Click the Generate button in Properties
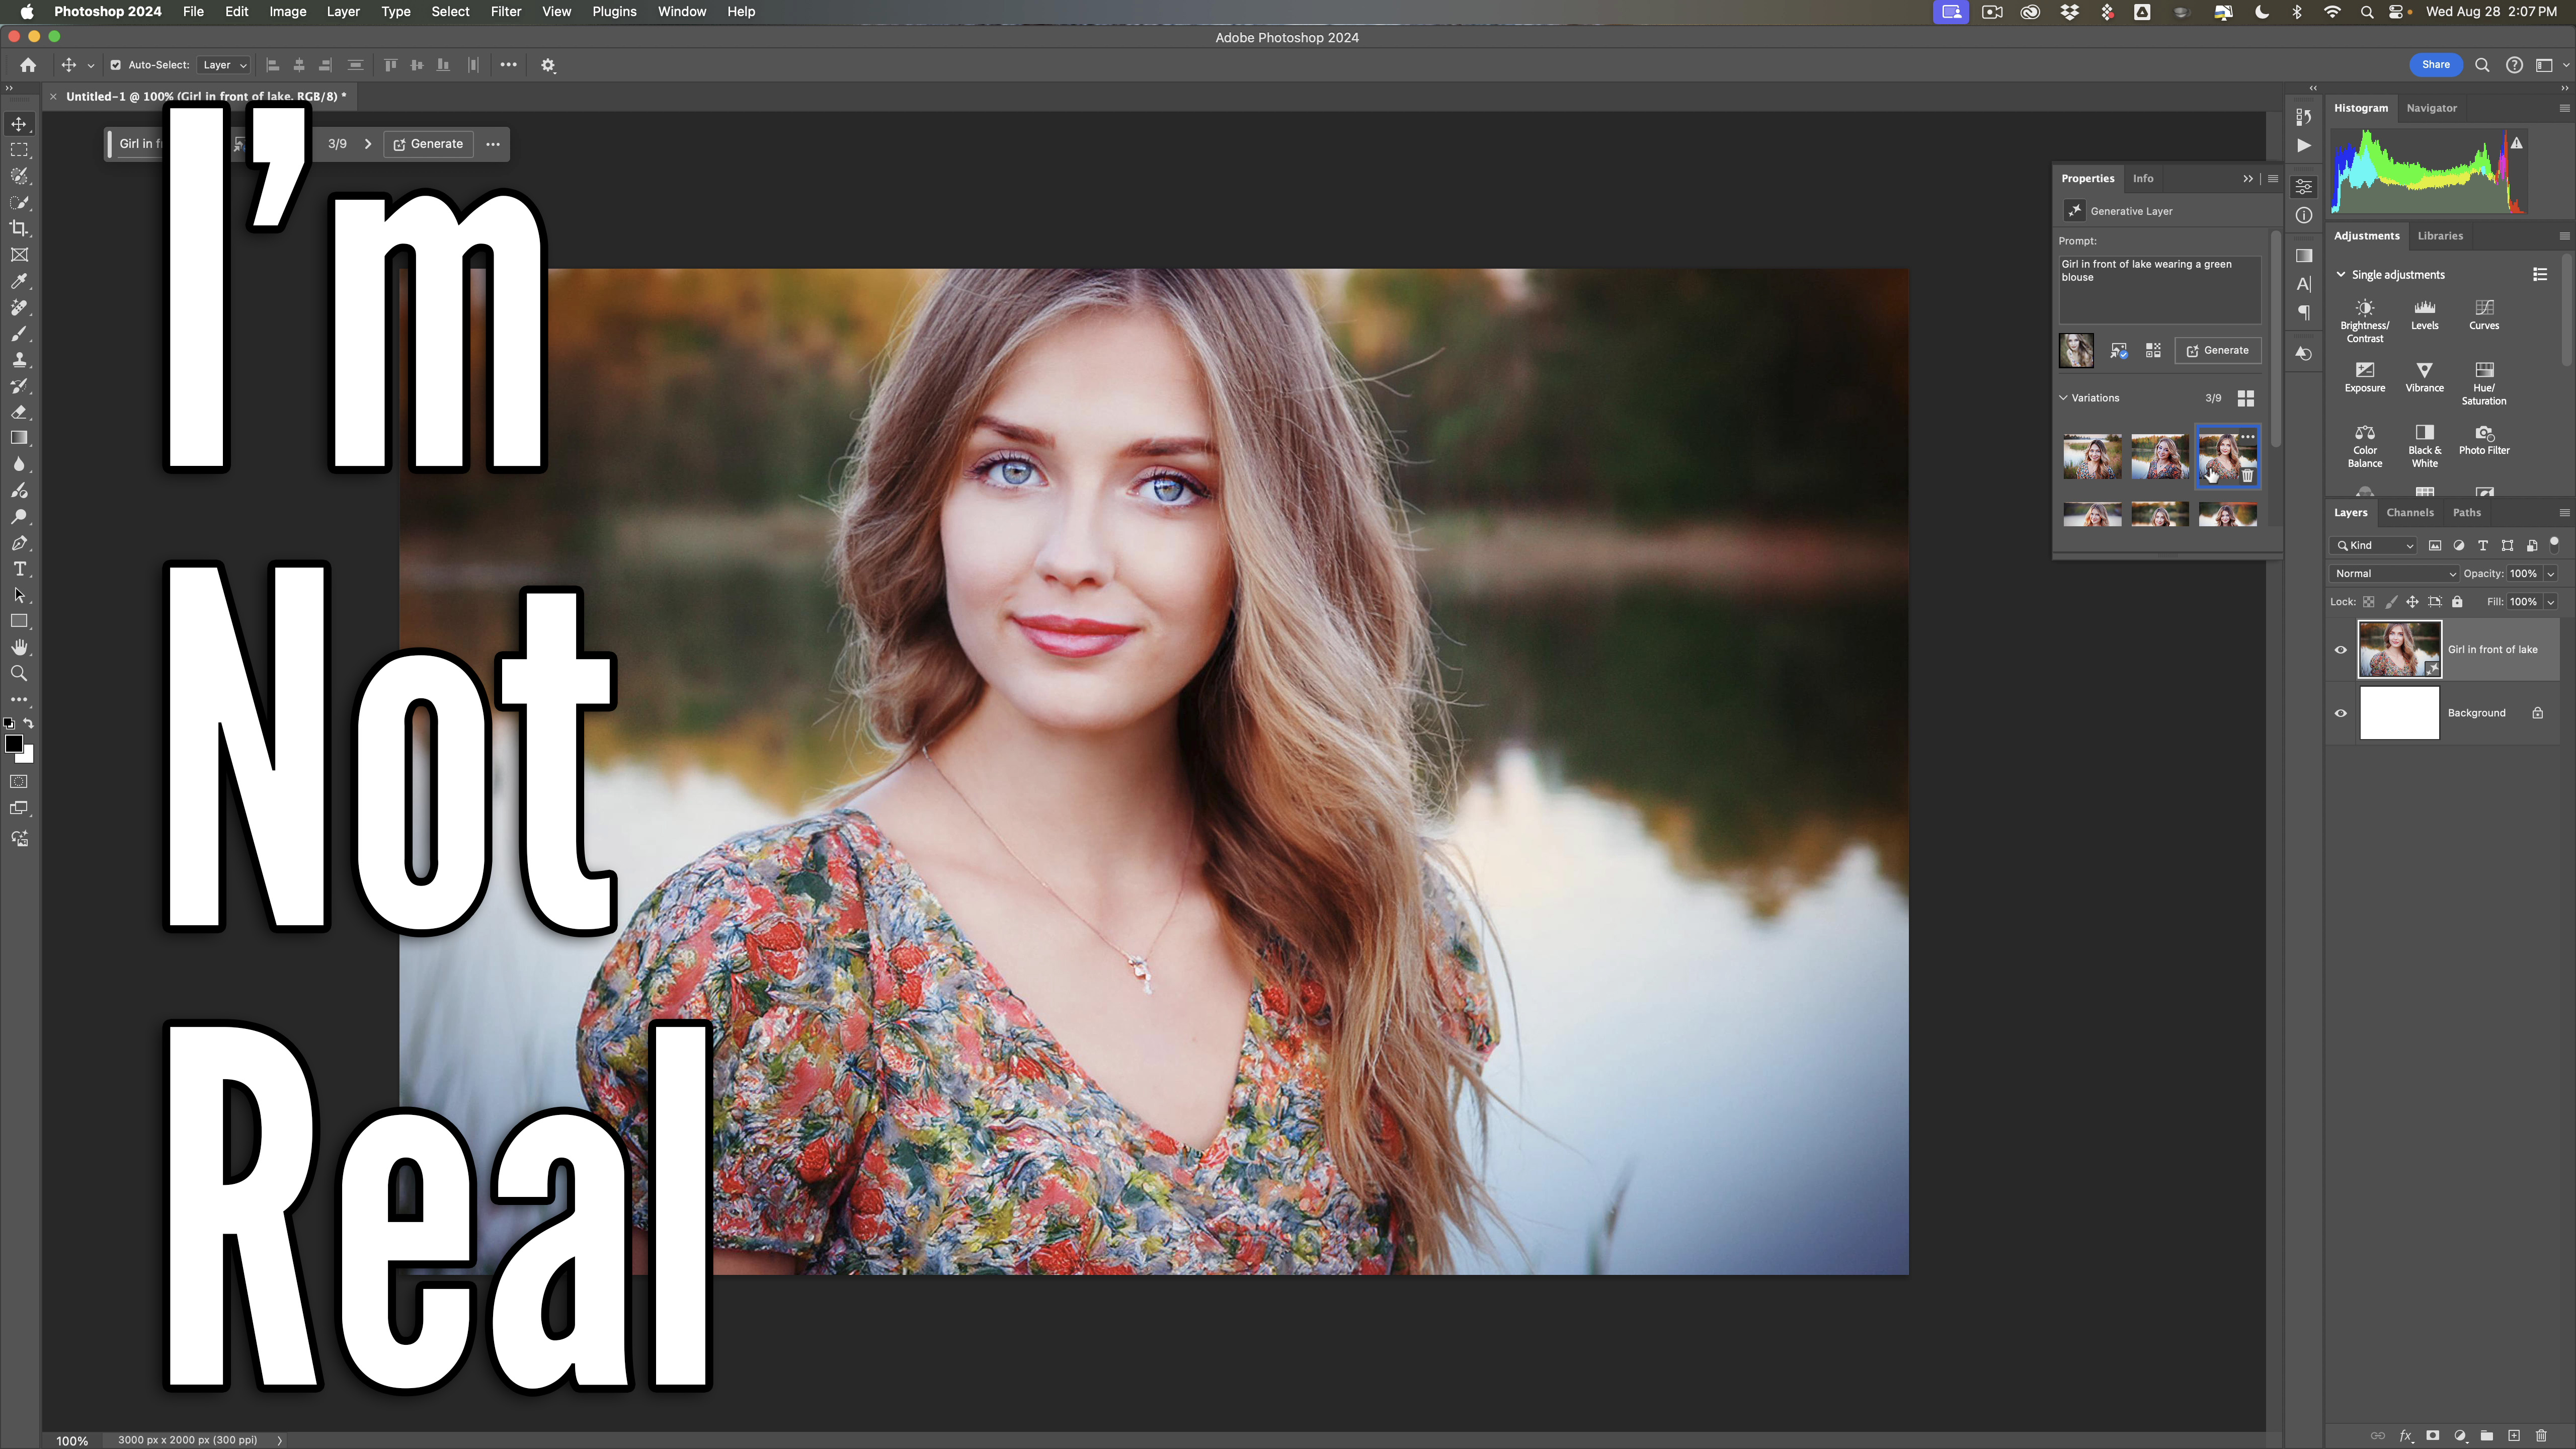The height and width of the screenshot is (1449, 2576). (2218, 350)
